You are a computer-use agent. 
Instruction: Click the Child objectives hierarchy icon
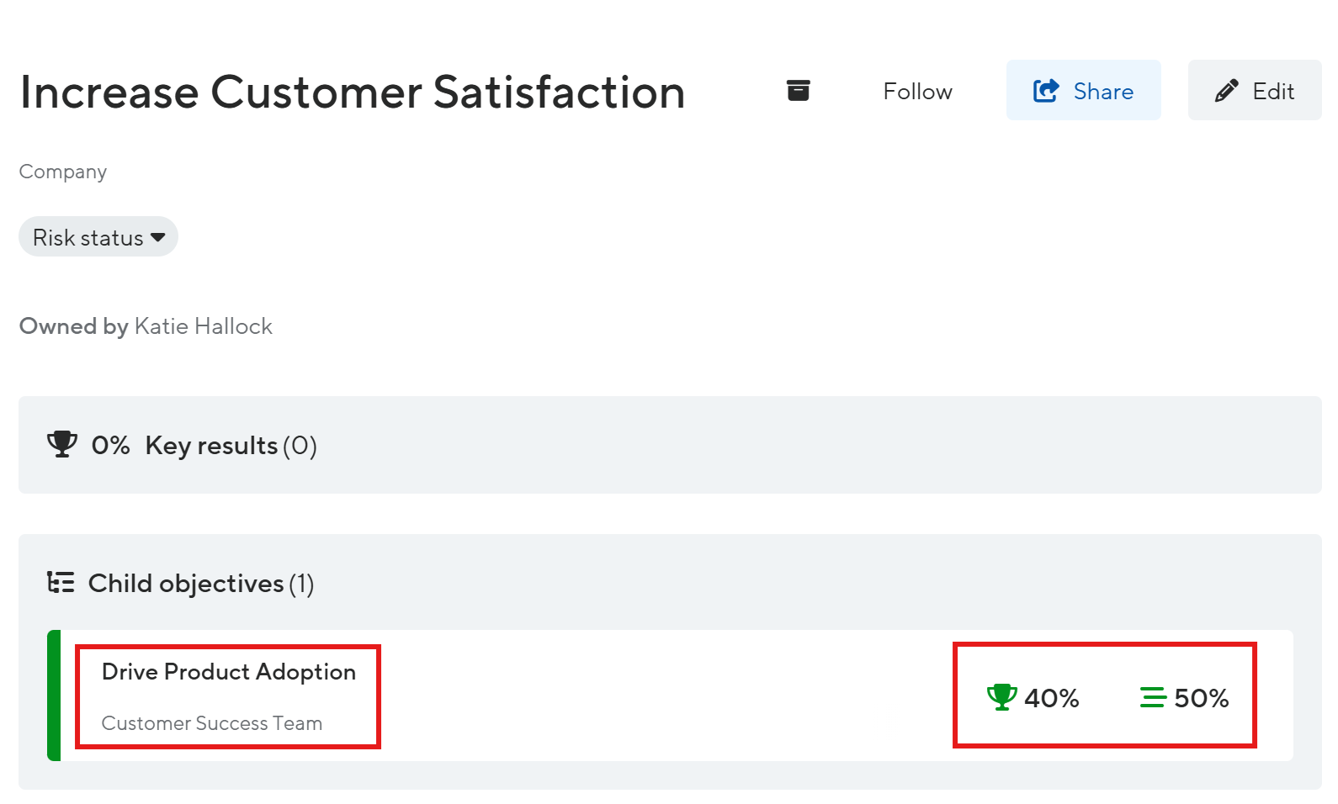click(61, 582)
